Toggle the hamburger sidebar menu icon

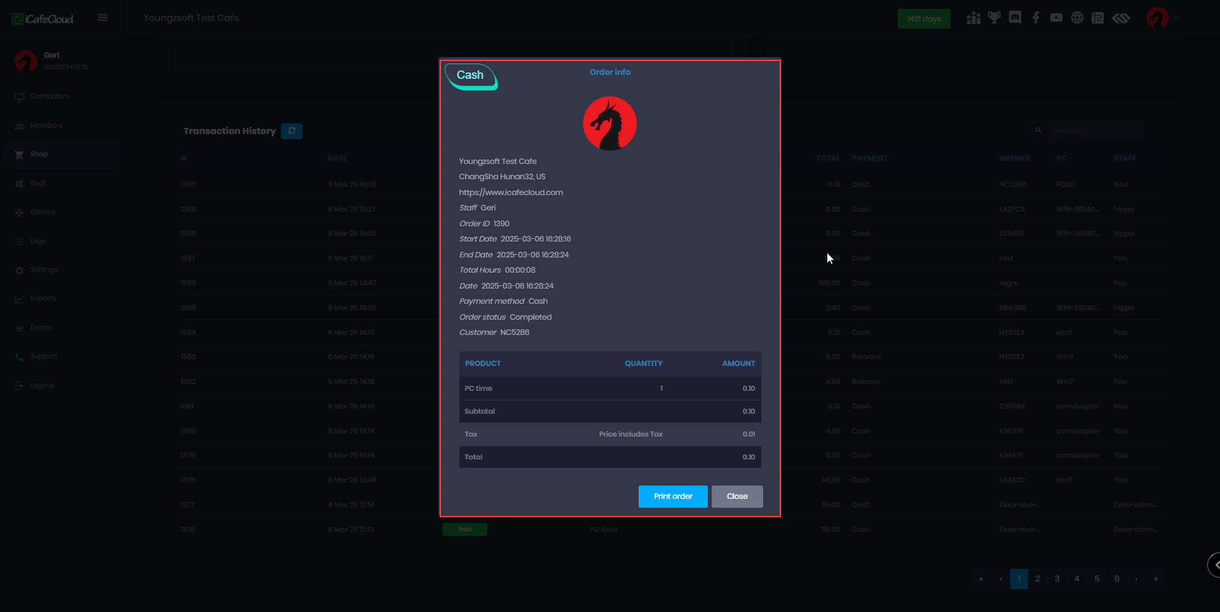tap(102, 18)
